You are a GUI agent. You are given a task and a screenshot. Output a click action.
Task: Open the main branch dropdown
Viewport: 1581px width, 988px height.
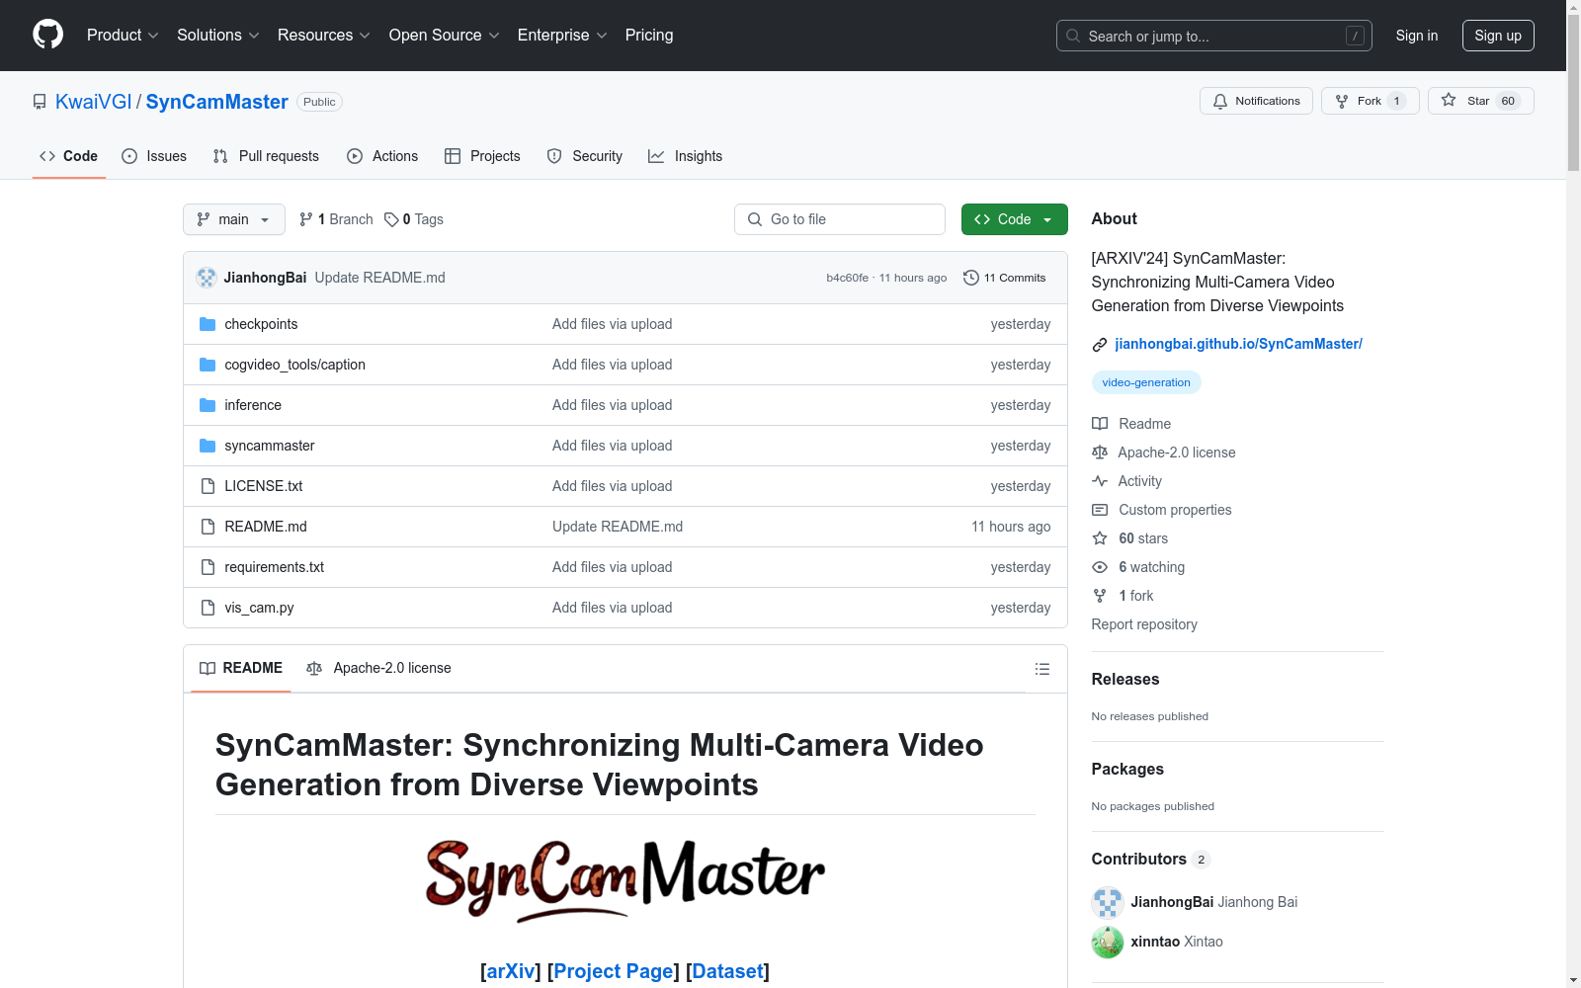(233, 219)
